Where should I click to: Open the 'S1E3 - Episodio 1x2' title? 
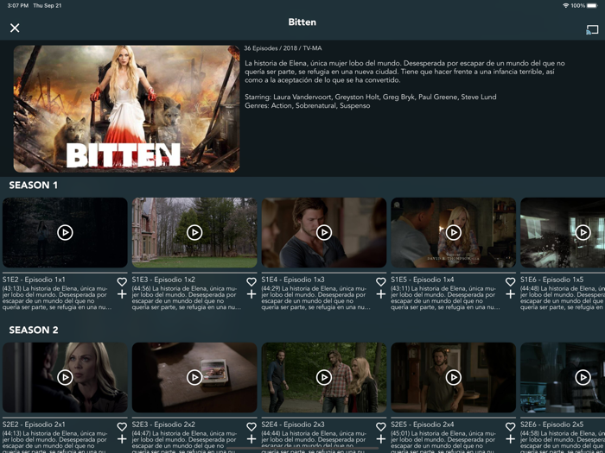click(x=163, y=280)
